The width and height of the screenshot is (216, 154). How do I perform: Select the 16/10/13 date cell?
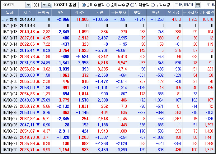pos(10,50)
